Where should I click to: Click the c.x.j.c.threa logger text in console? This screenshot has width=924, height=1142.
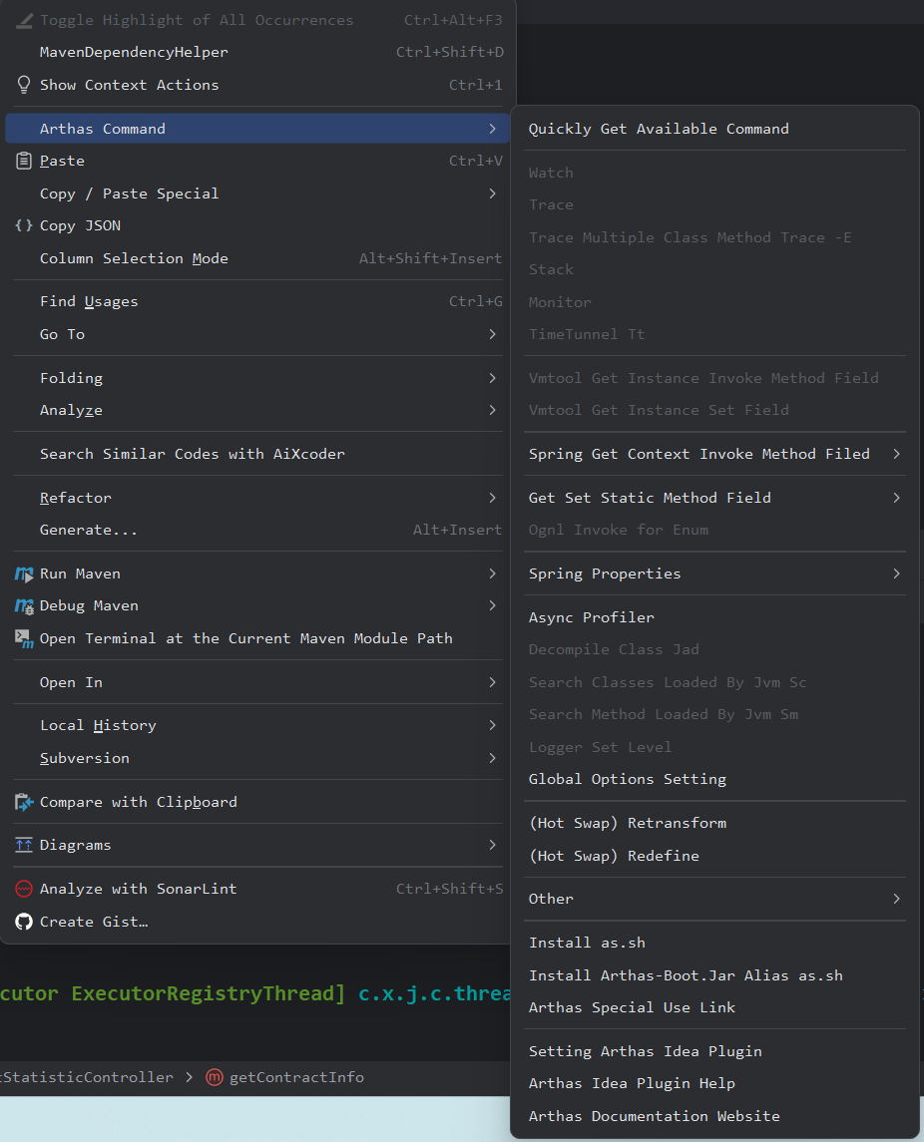click(x=434, y=993)
